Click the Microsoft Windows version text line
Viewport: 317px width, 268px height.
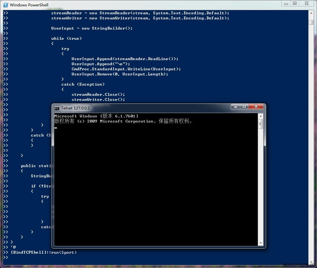[x=96, y=116]
